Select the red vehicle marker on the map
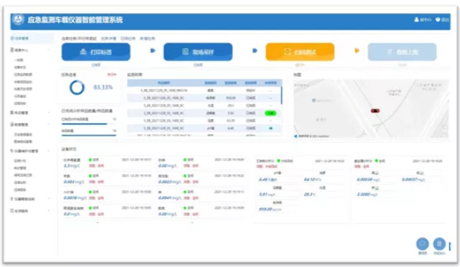This screenshot has width=460, height=267. (x=375, y=110)
